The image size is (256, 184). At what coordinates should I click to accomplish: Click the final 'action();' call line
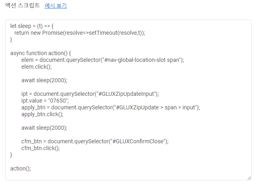pyautogui.click(x=20, y=168)
